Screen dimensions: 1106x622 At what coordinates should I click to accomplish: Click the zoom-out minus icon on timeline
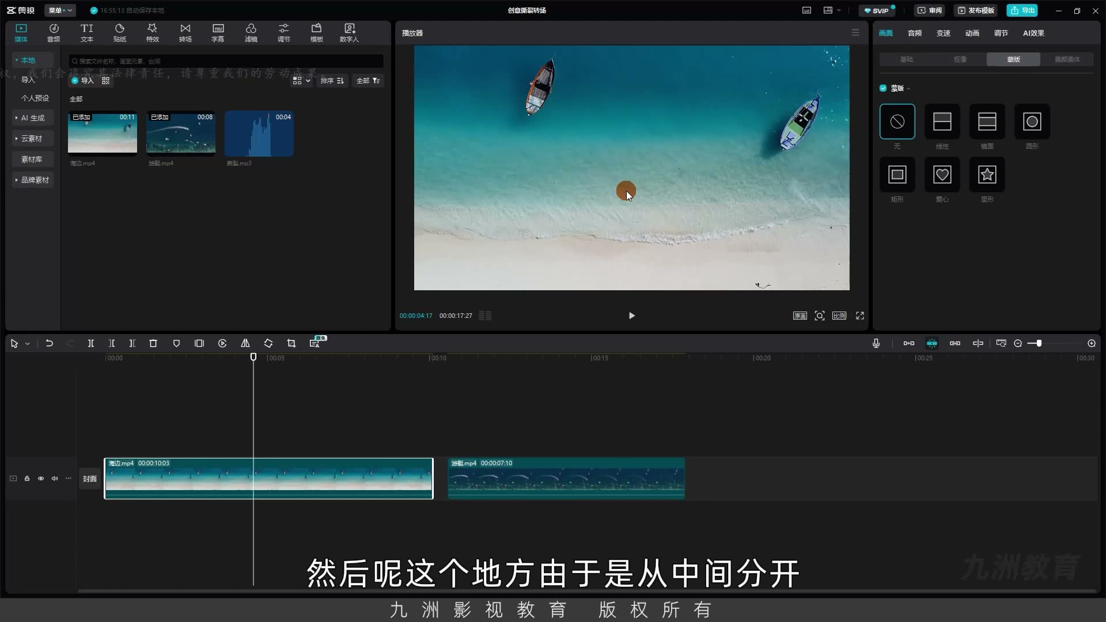[x=1018, y=343]
